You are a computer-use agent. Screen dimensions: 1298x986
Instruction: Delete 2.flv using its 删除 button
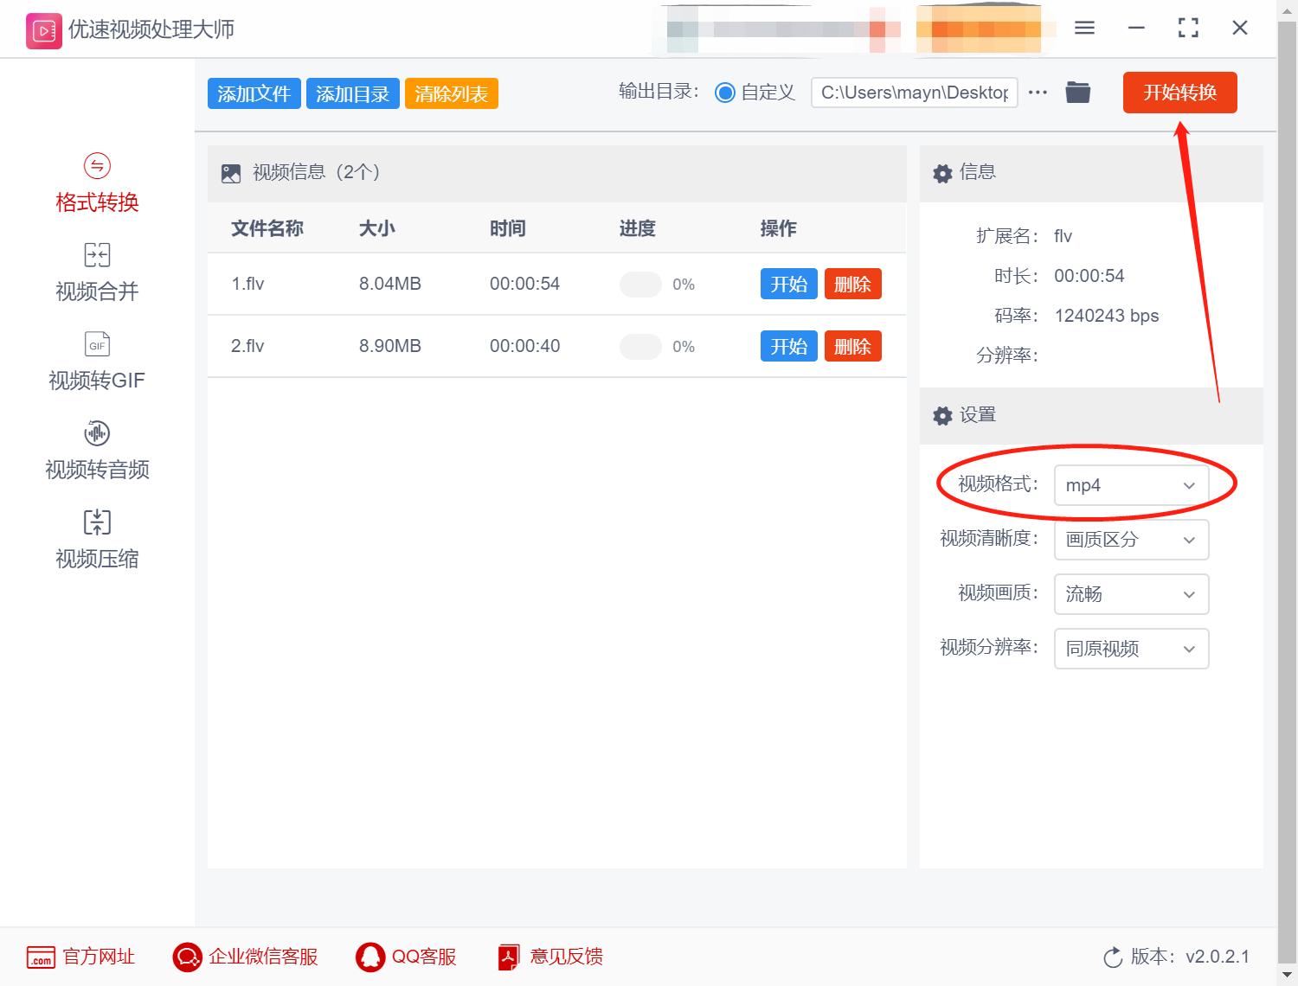852,346
